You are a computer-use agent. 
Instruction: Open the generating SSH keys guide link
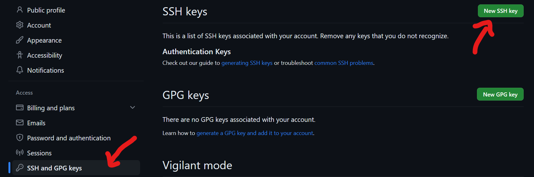[247, 63]
